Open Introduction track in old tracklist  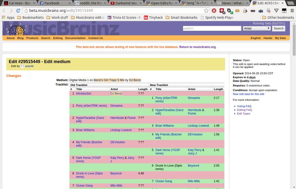click(x=84, y=93)
